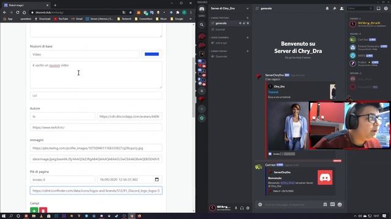Click the Discord search box
Viewport: 391px width, 219px height.
pos(360,9)
